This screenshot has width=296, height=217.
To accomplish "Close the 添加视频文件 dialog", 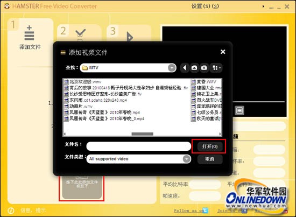I will 223,52.
